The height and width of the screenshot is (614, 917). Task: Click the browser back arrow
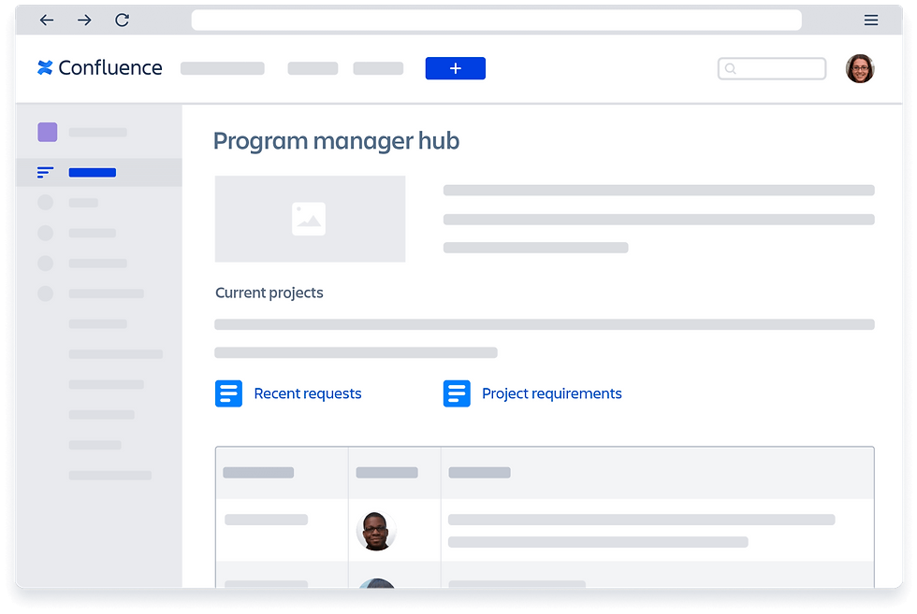click(x=47, y=21)
